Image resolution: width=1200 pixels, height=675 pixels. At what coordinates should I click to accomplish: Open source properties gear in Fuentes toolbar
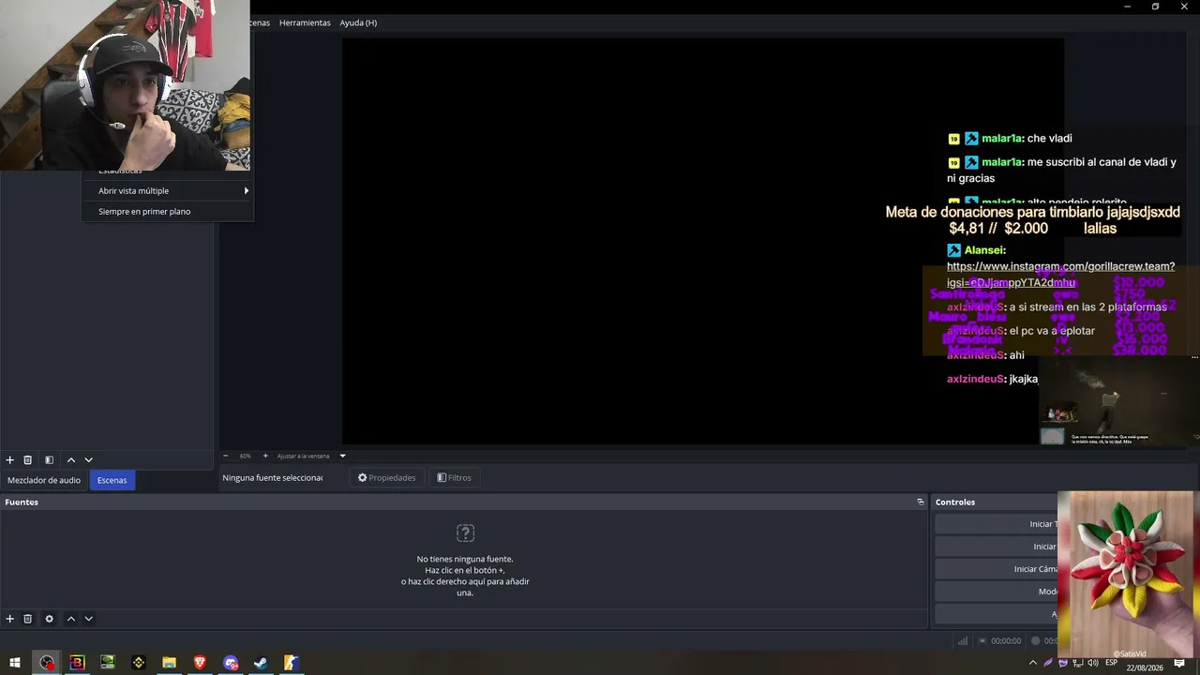click(49, 619)
